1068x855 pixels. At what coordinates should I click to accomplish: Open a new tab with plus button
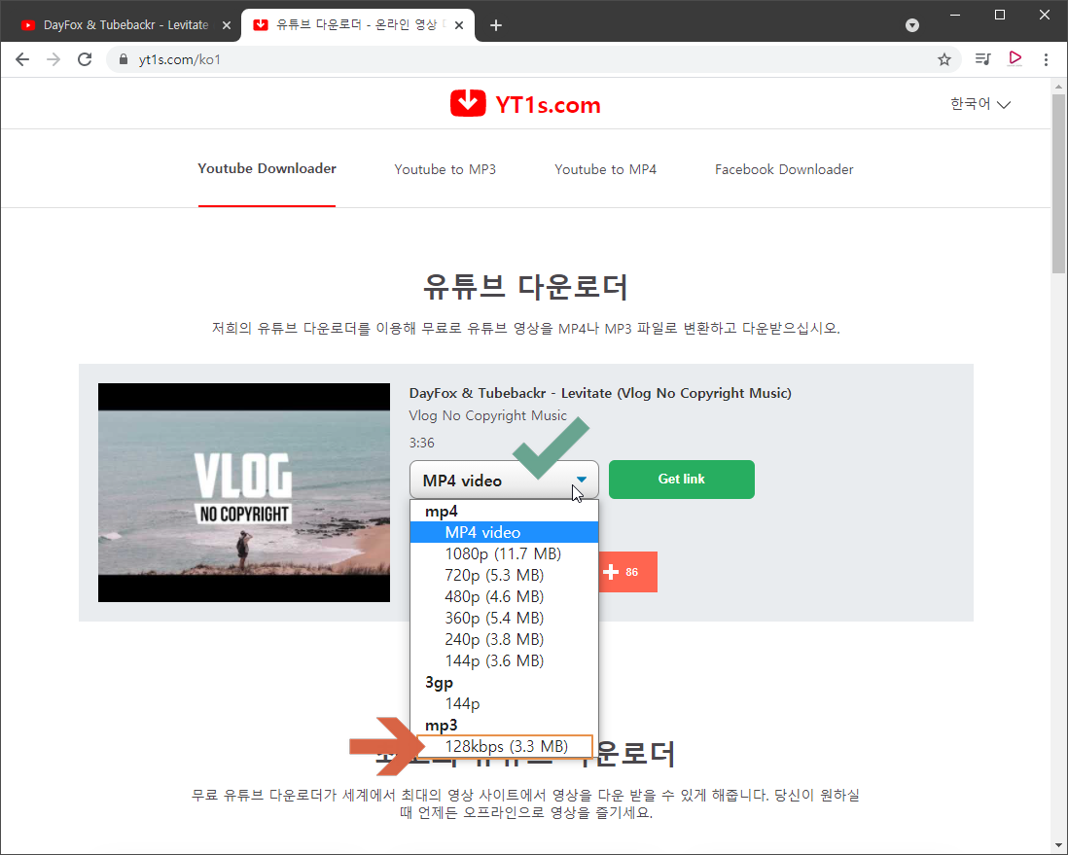[x=496, y=25]
